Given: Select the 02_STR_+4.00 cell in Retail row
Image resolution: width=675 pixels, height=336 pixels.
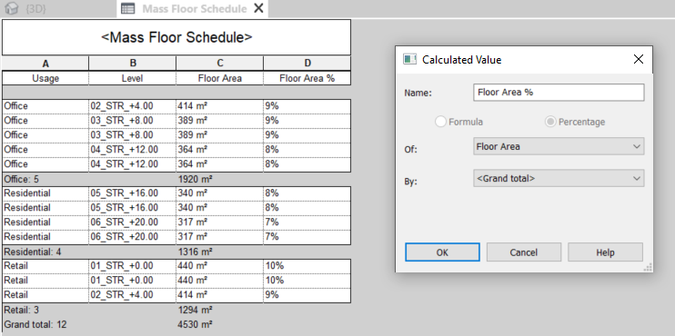Looking at the screenshot, I should 133,295.
